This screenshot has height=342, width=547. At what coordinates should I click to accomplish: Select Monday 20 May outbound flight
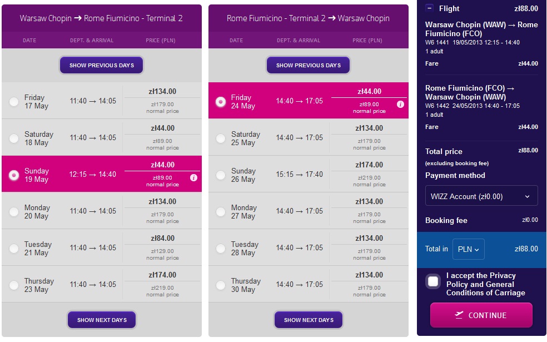click(14, 212)
